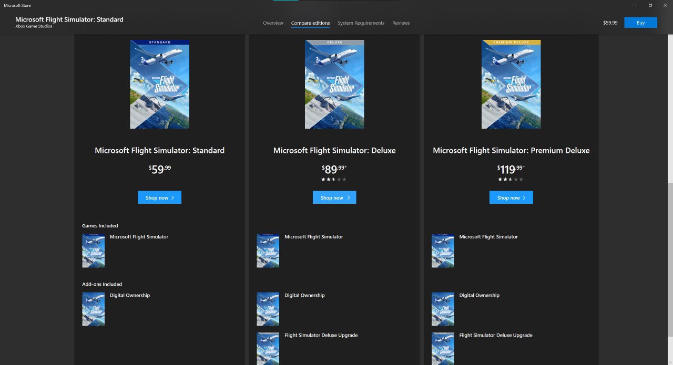Click Flight Simulator Deluxe Upgrade text in Deluxe column
This screenshot has height=365, width=673.
pyautogui.click(x=321, y=335)
